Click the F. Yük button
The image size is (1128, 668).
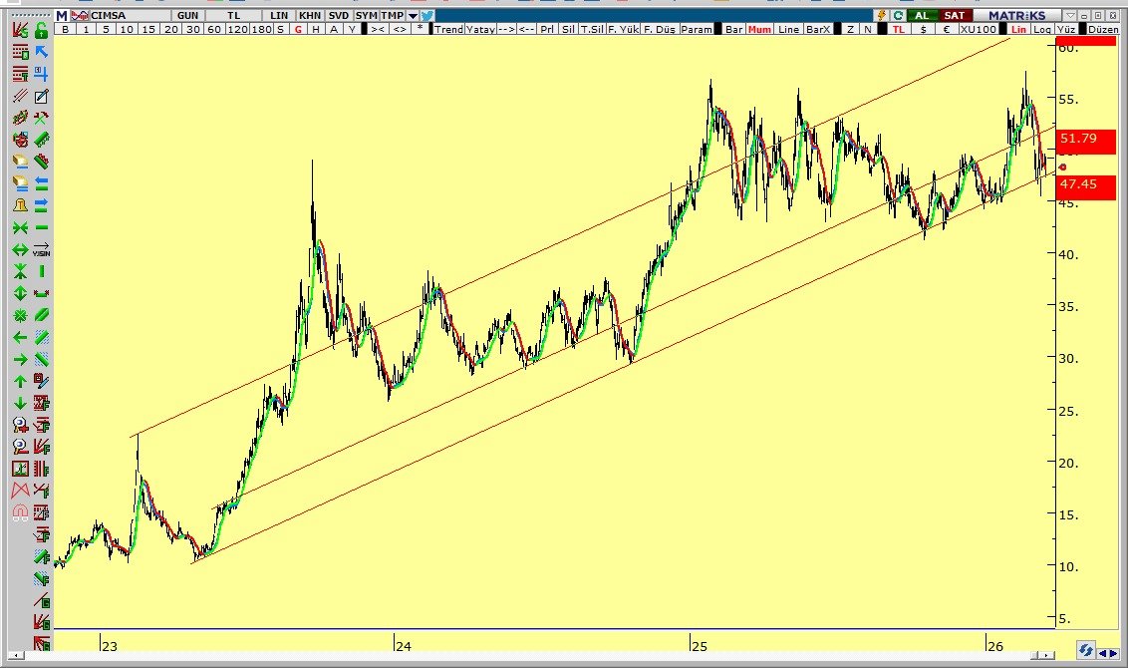[x=623, y=29]
